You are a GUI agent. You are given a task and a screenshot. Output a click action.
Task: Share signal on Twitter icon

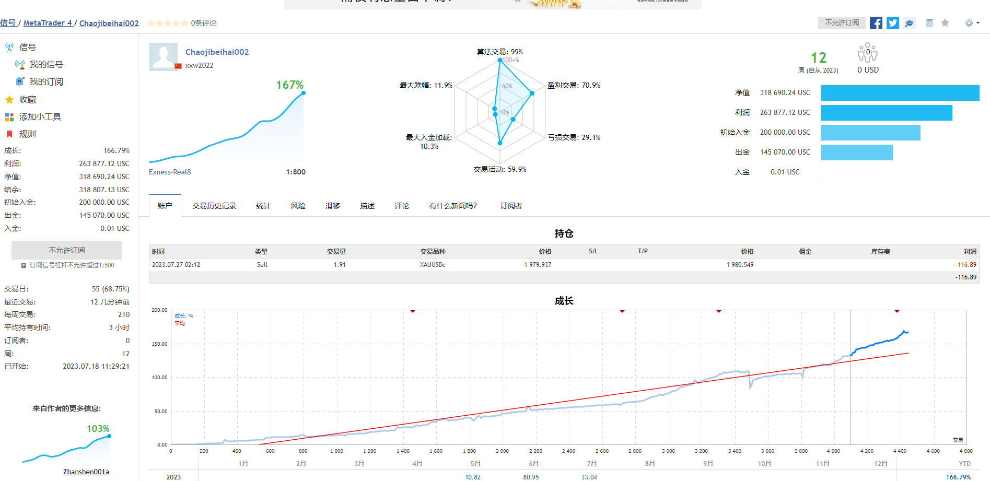coord(893,23)
